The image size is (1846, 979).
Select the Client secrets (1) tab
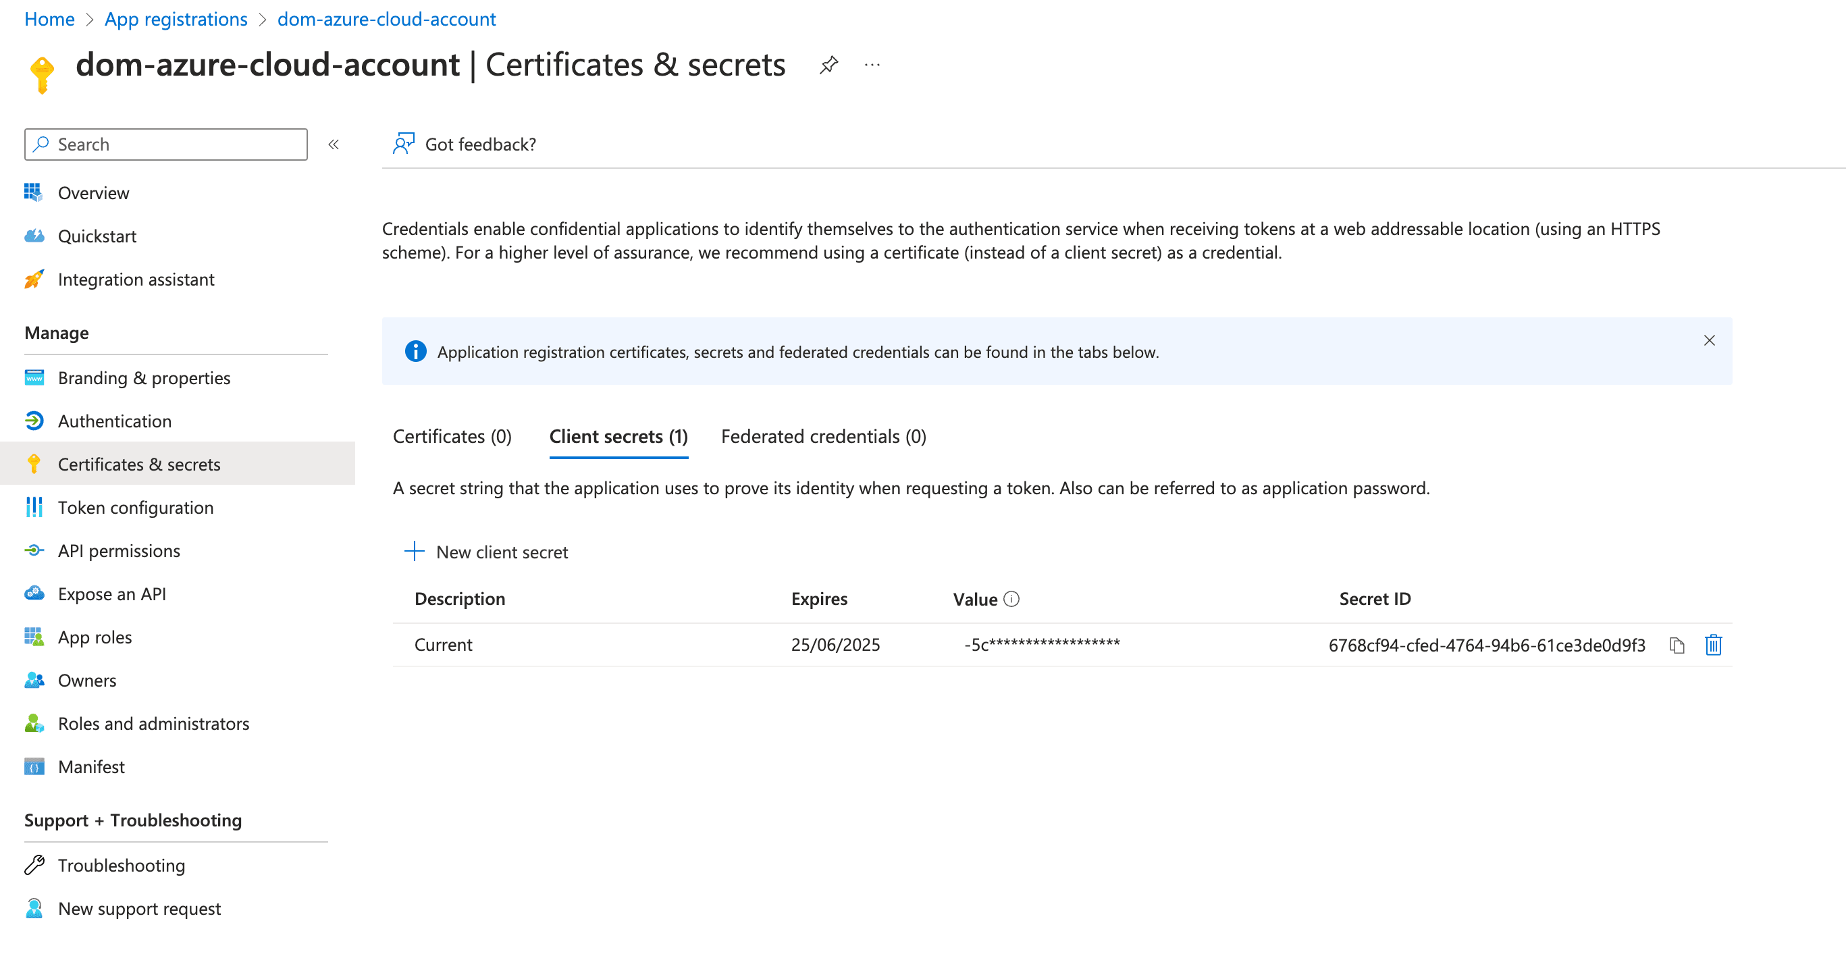point(618,436)
